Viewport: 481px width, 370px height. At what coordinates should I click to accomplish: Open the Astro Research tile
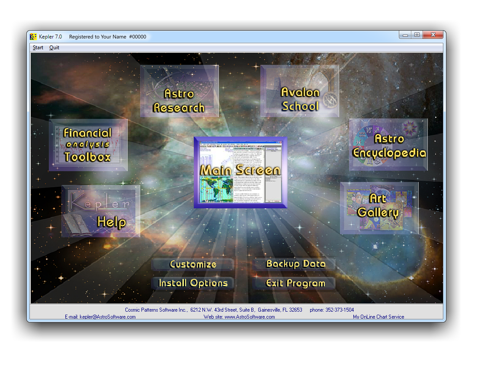coord(179,91)
